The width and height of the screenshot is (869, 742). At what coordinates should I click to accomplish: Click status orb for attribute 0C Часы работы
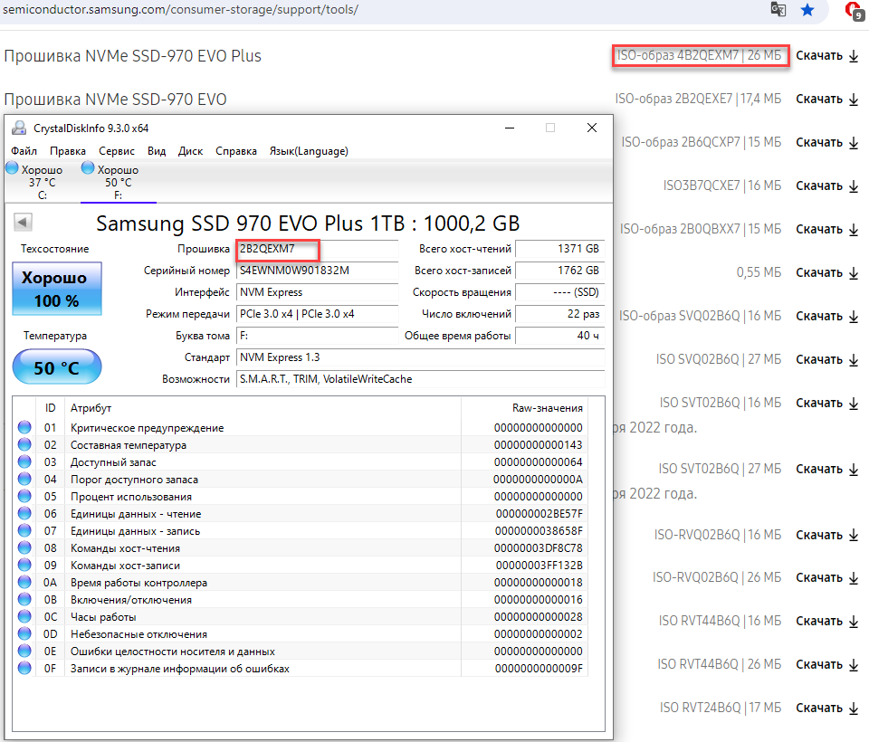tap(24, 616)
